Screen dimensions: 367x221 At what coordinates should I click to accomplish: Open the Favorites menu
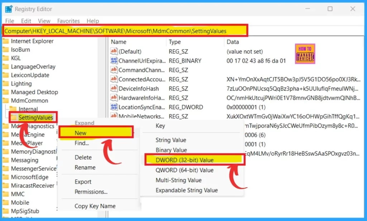(x=68, y=21)
